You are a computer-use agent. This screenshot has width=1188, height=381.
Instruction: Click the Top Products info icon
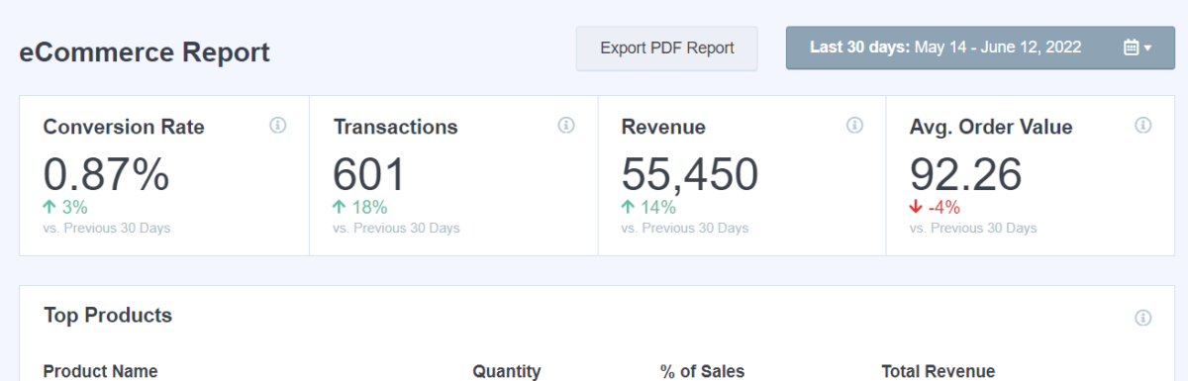pos(1143,318)
